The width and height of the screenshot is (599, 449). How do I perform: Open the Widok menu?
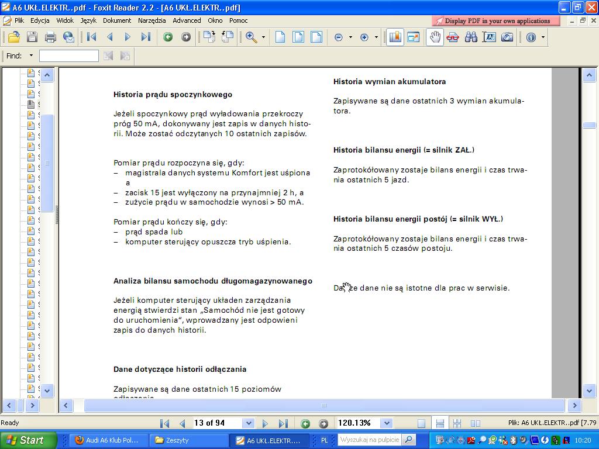pyautogui.click(x=65, y=20)
